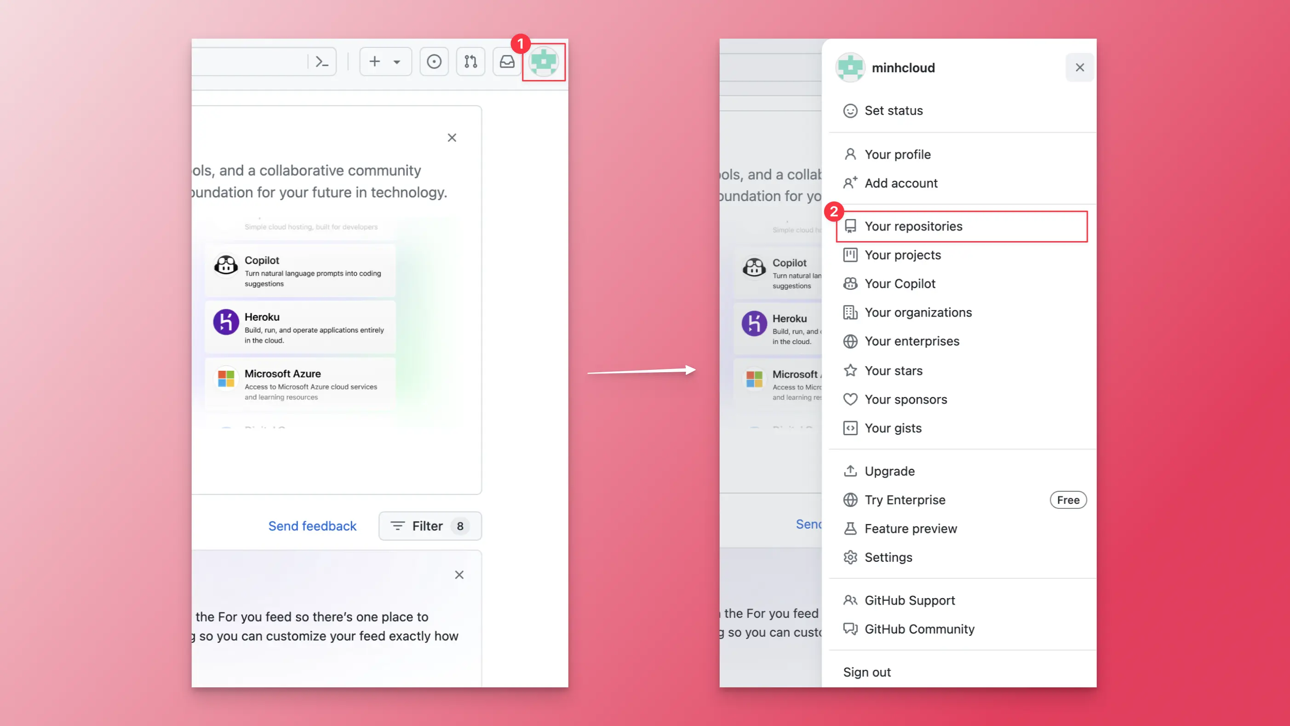Open the Filter button with count 8
Viewport: 1290px width, 726px height.
(x=430, y=526)
